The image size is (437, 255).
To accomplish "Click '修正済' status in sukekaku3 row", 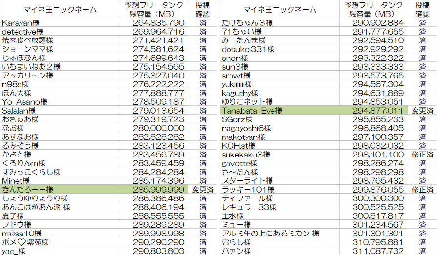I will [422, 155].
